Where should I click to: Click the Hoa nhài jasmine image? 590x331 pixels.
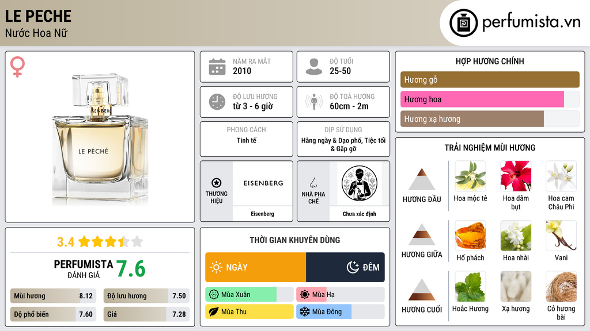516,236
